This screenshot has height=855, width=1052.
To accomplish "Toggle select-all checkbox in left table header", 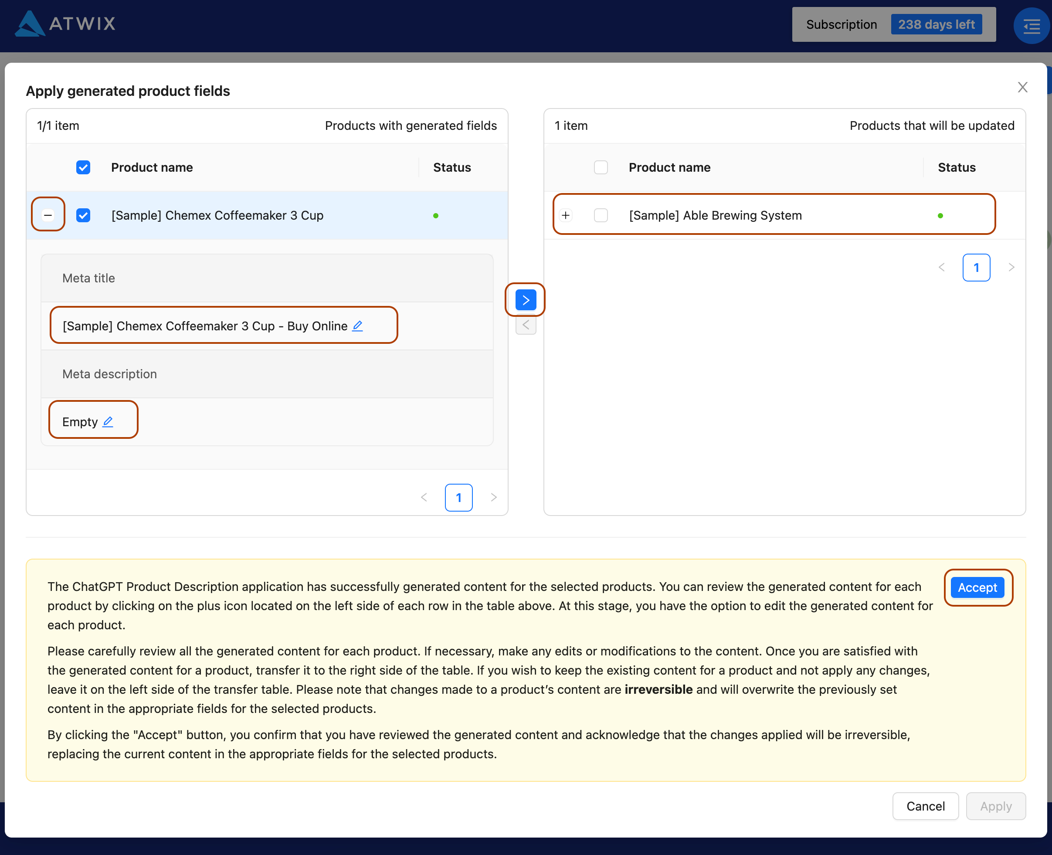I will coord(83,167).
